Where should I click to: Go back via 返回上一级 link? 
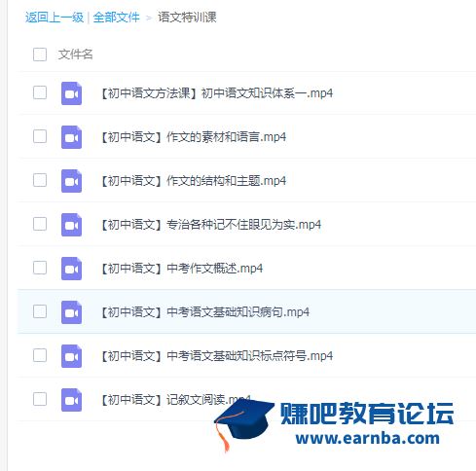pyautogui.click(x=55, y=18)
